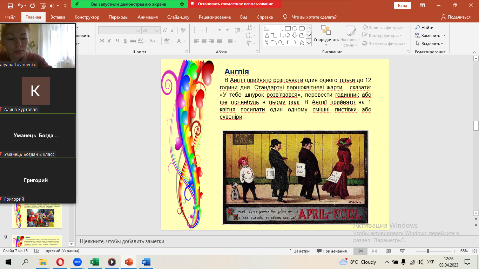Viewport: 479px width, 269px height.
Task: Open Zoom app from the taskbar
Action: coord(77,262)
